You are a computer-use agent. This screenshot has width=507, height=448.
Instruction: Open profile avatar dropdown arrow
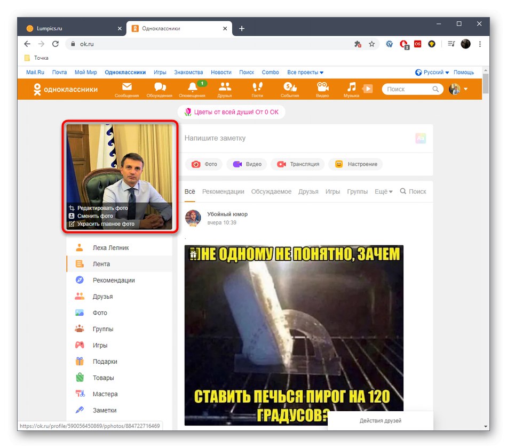pos(465,89)
